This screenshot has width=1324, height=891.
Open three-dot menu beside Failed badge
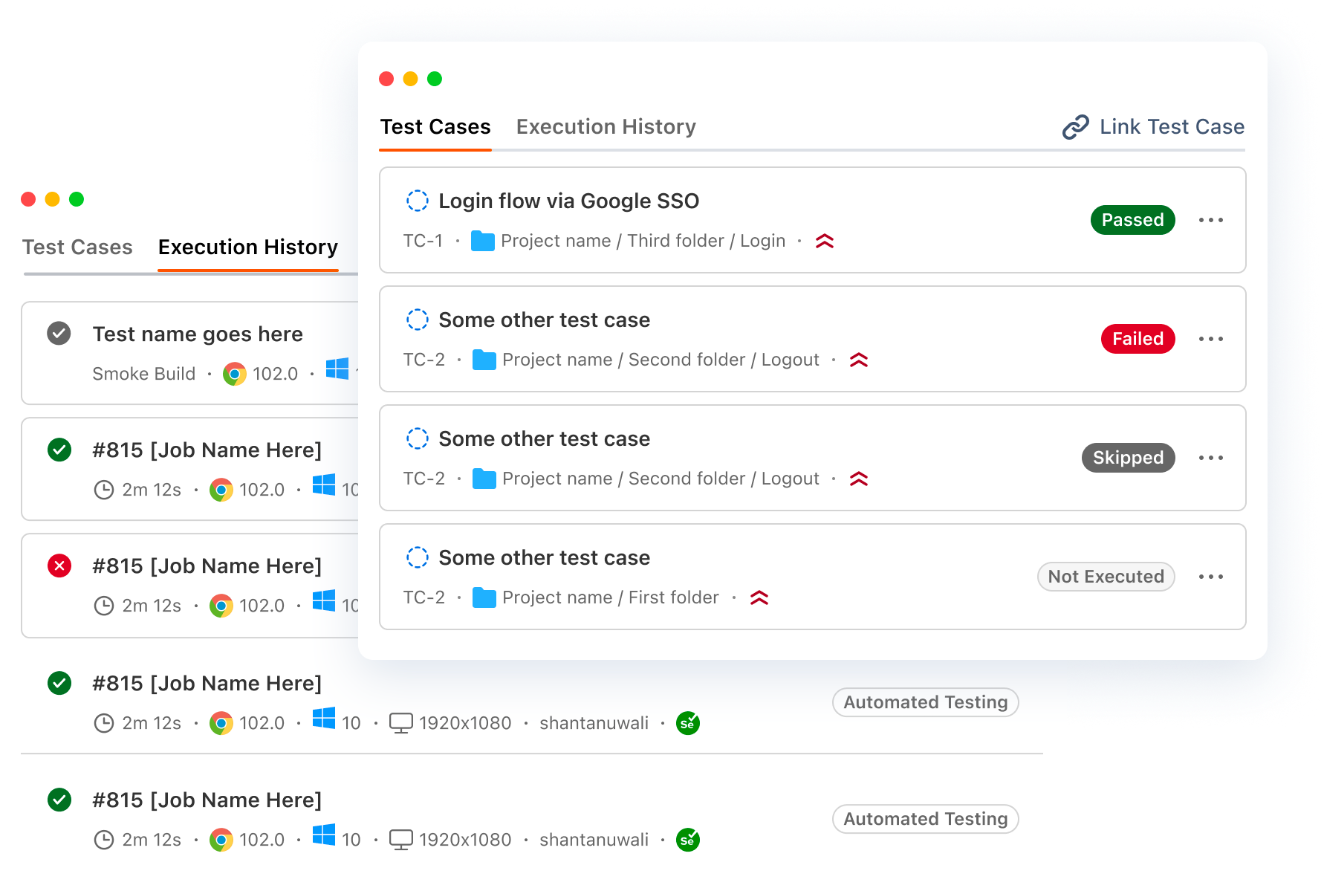tap(1211, 339)
